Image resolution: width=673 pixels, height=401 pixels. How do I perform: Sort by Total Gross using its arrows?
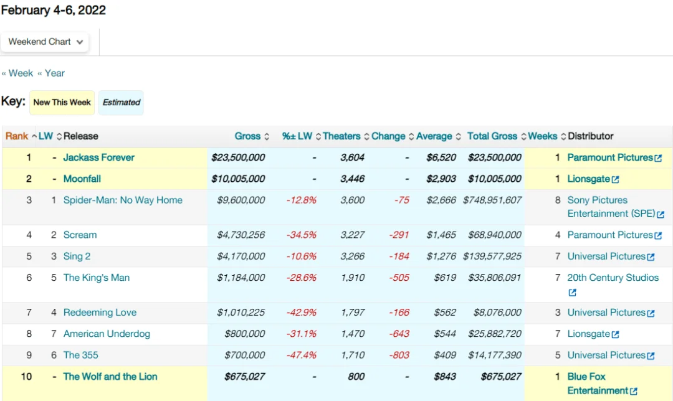521,136
